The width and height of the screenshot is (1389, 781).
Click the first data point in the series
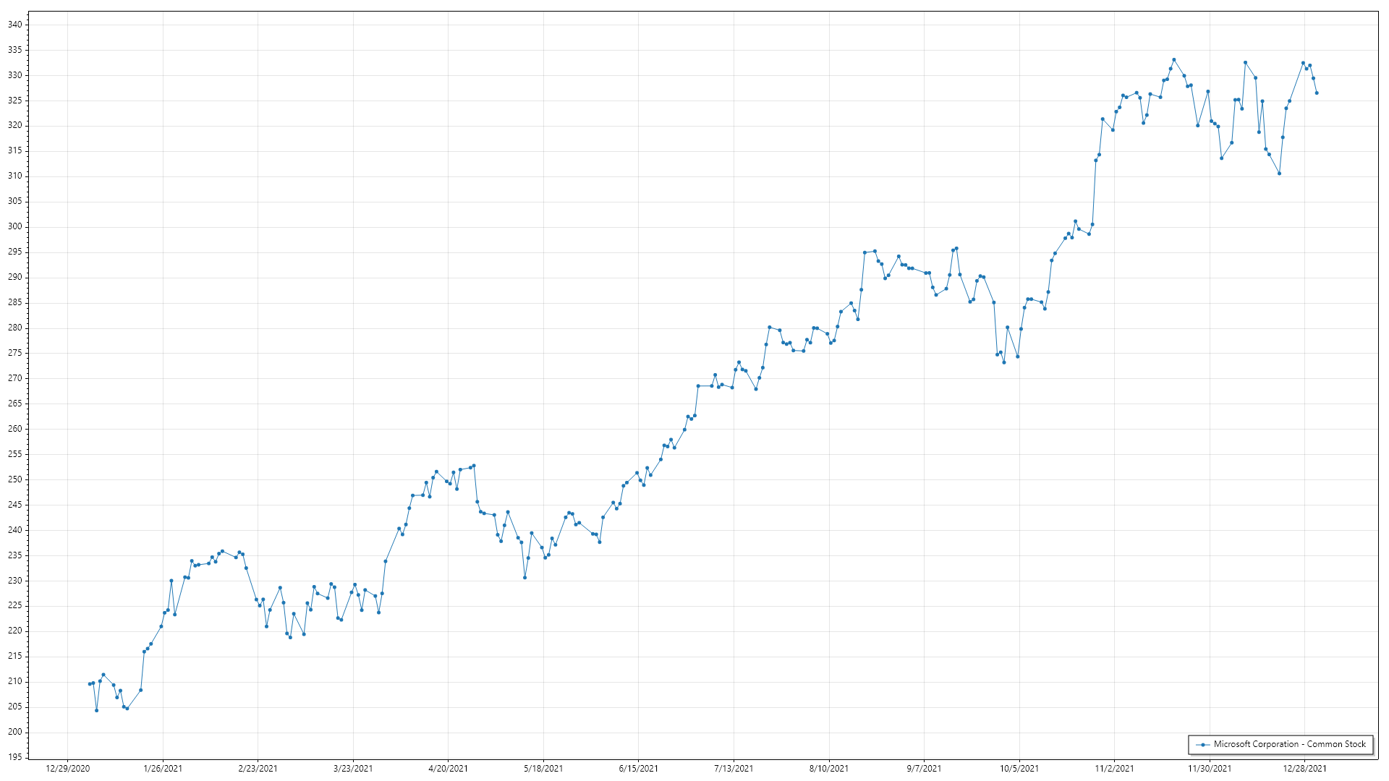90,684
